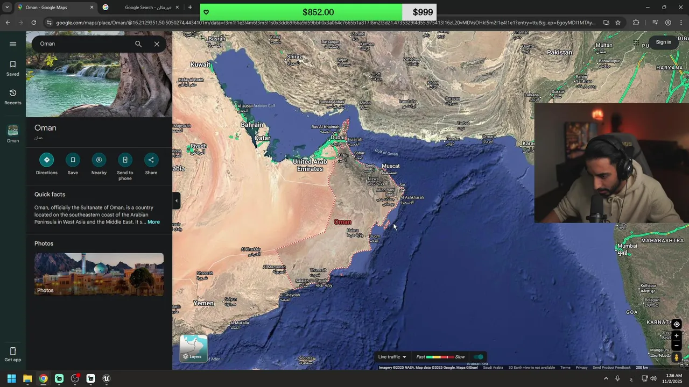Open Unreal Engine from the taskbar

coord(106,378)
